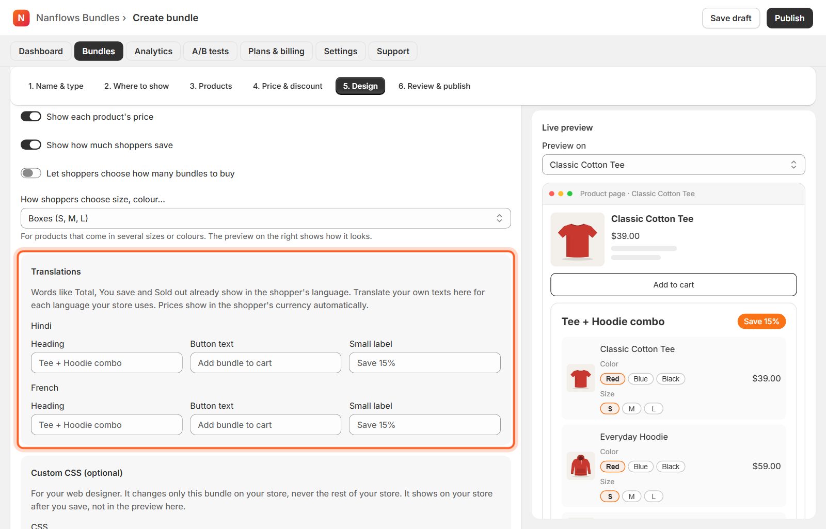
Task: Edit the French Heading field
Action: (107, 425)
